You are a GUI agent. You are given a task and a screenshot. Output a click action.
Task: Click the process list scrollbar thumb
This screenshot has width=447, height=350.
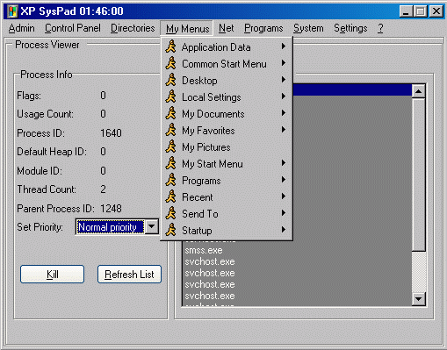pos(419,175)
